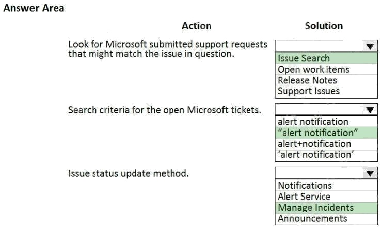Select the Notifications option
The image size is (382, 229).
(305, 185)
